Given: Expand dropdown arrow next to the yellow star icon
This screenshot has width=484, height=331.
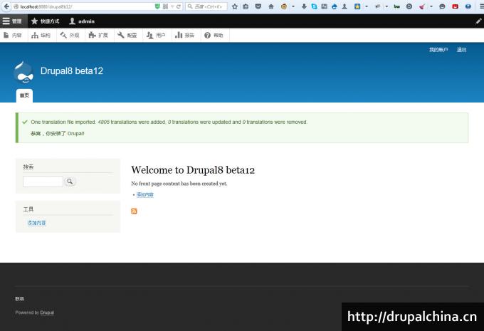Looking at the screenshot, I should (367, 6).
